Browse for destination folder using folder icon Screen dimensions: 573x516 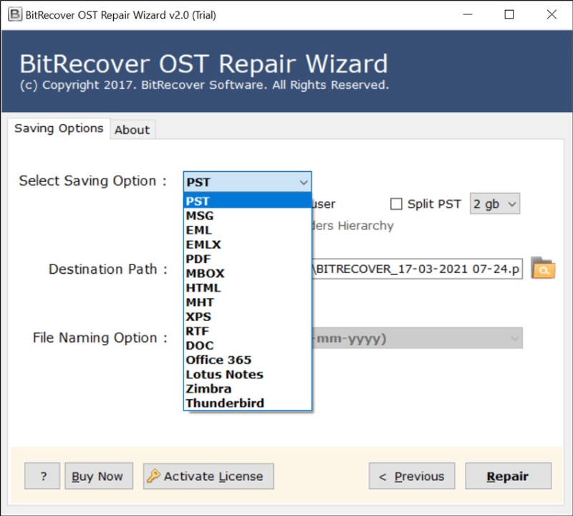(x=543, y=269)
